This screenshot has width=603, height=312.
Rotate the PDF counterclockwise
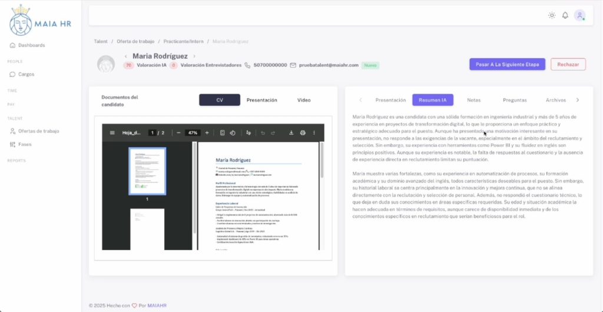click(x=233, y=132)
